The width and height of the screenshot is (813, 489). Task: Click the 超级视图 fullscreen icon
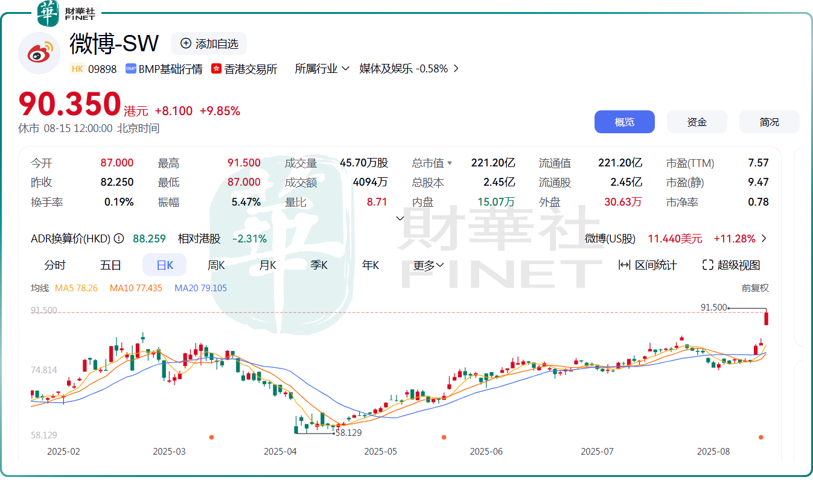[x=708, y=265]
